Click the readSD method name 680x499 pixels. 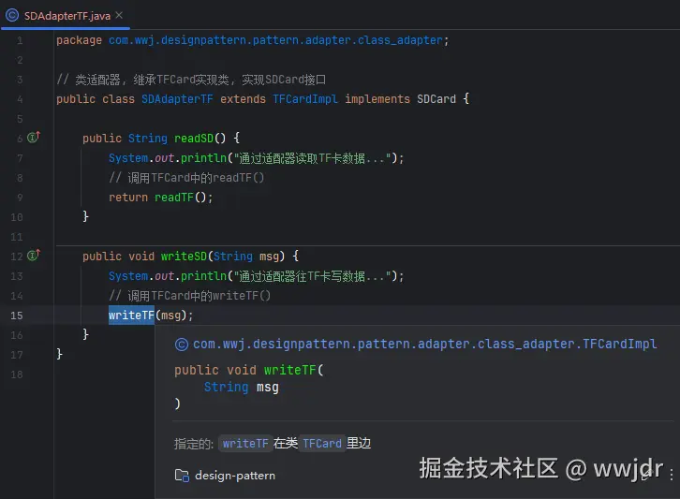[194, 139]
